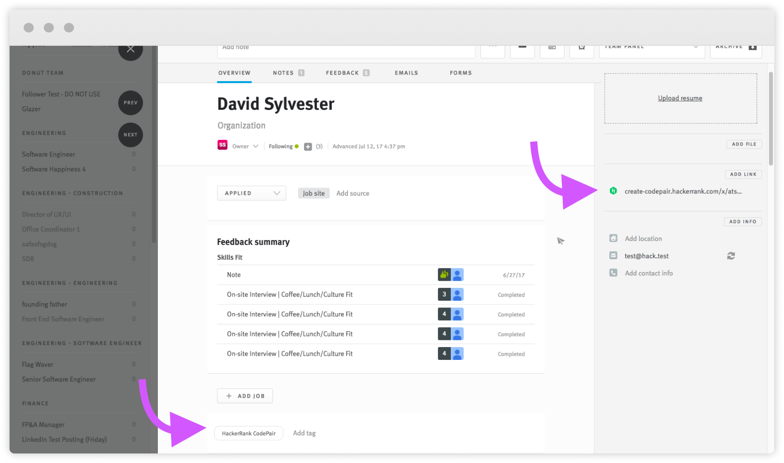The height and width of the screenshot is (463, 784).
Task: Click the ADD JOB button
Action: [245, 396]
